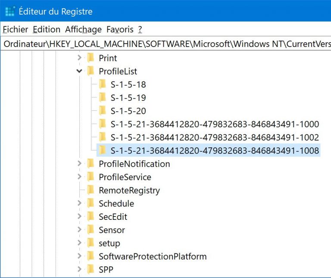Screen dimensions: 331x278
Task: Click the folder icon beside S-1-5-20
Action: pos(102,110)
